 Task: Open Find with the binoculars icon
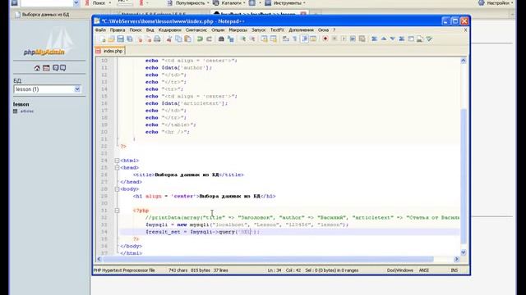[x=221, y=39]
